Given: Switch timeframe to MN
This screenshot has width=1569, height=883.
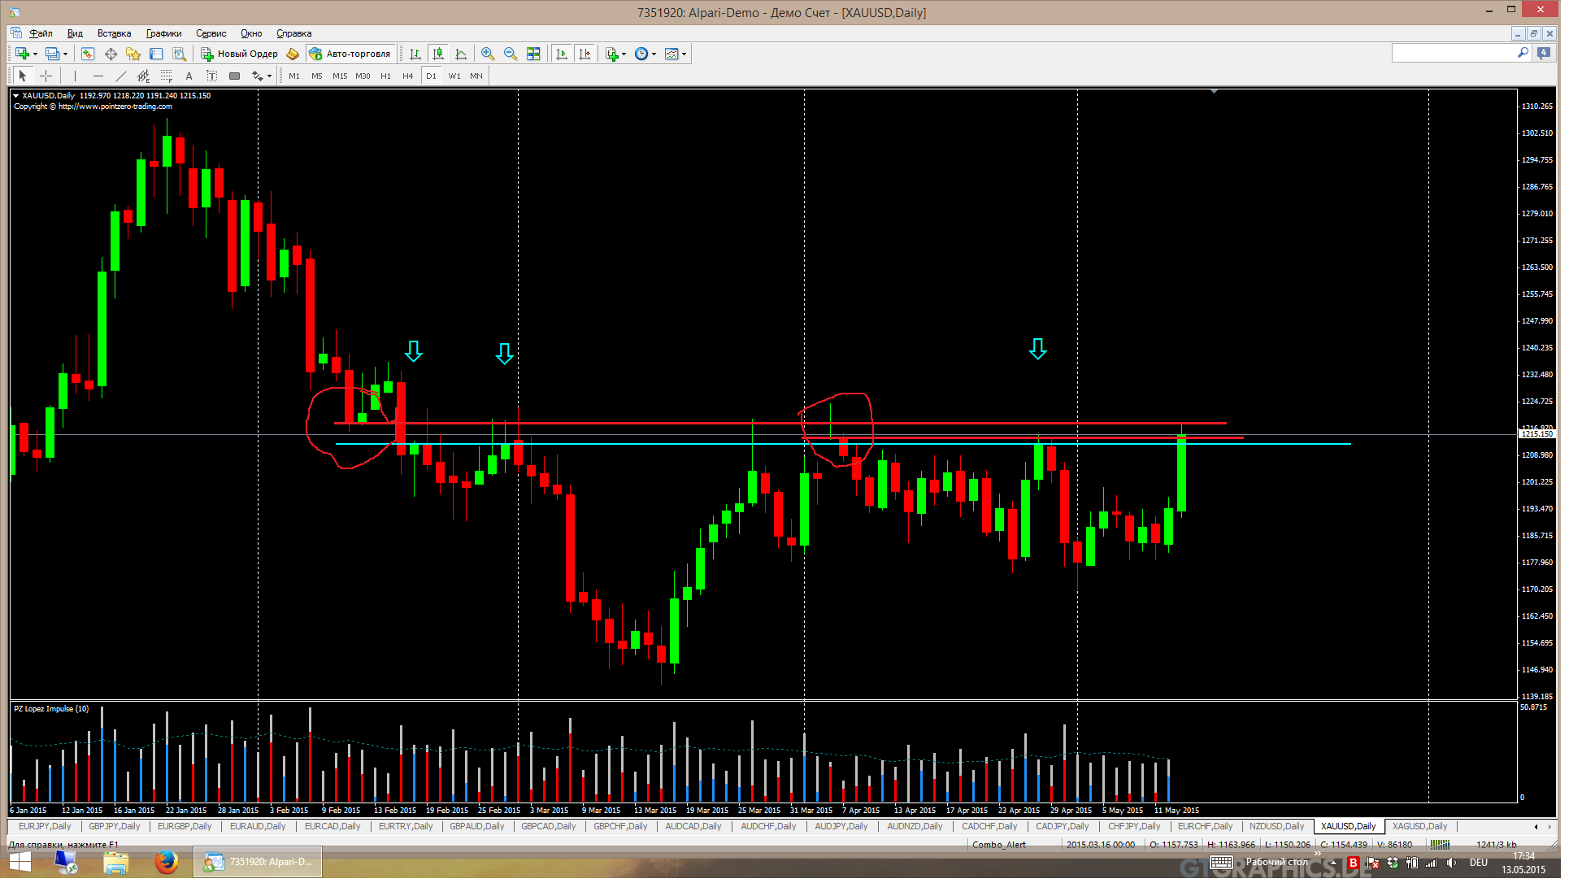Looking at the screenshot, I should click(476, 76).
